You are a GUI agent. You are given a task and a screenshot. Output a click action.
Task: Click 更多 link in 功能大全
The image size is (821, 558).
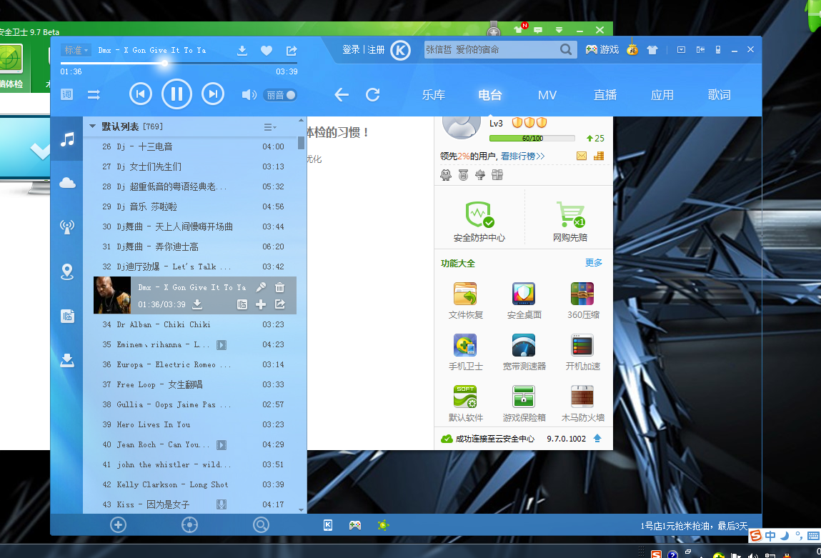tap(593, 263)
